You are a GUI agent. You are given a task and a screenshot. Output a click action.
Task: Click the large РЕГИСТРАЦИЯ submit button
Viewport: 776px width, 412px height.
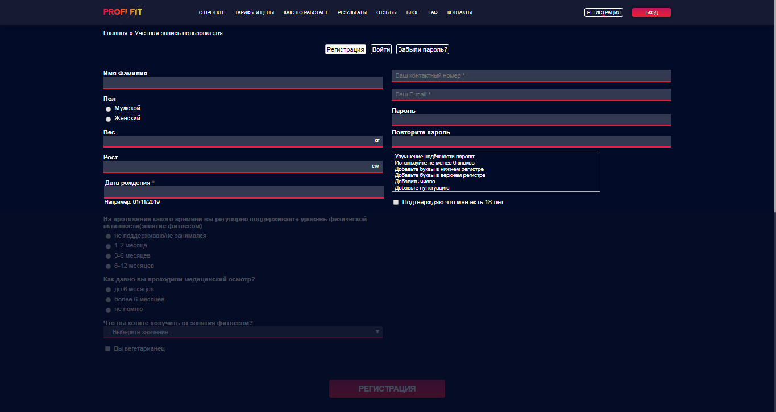pyautogui.click(x=387, y=389)
